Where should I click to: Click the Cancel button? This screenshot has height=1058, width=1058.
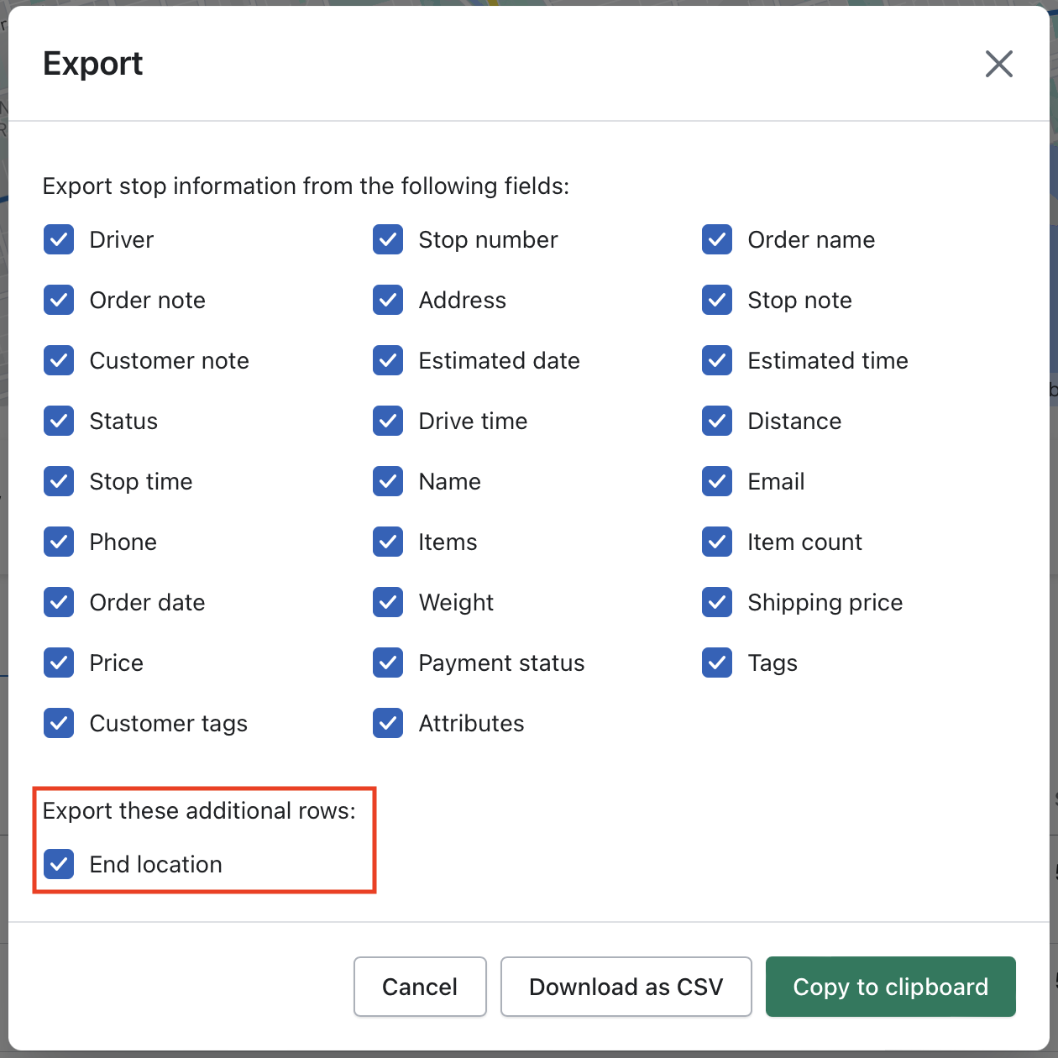[420, 987]
